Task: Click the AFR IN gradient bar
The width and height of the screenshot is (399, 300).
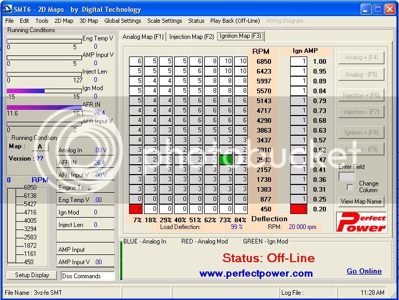Action: tap(44, 107)
